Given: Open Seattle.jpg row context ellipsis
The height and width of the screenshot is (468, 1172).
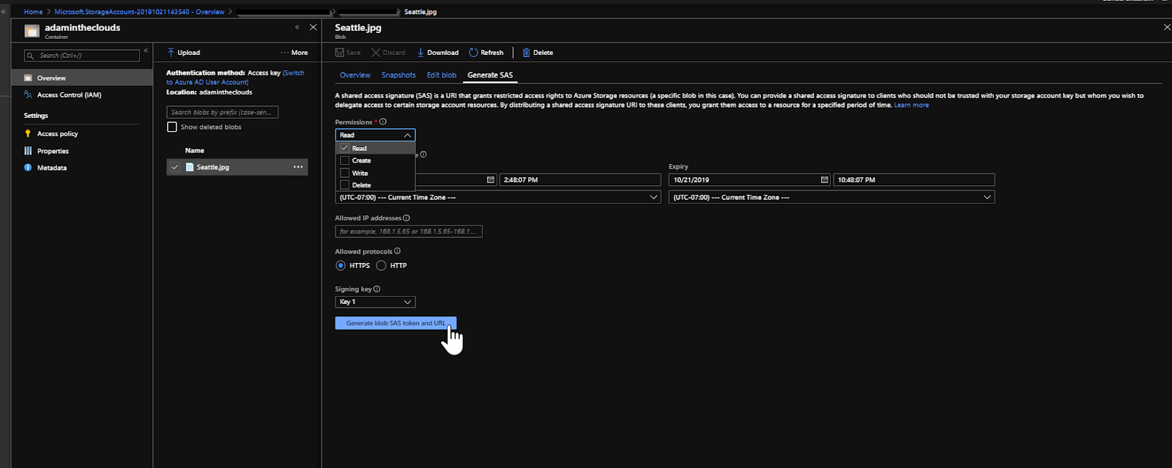Looking at the screenshot, I should [x=298, y=167].
